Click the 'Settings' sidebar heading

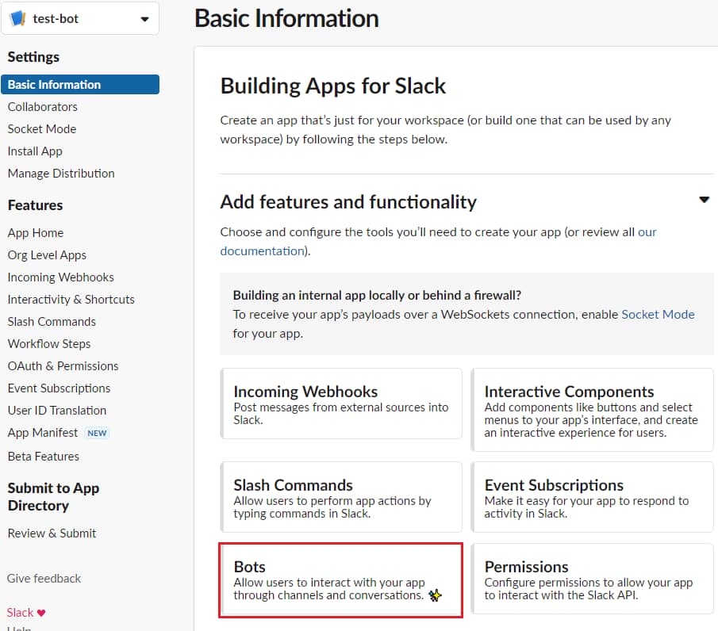[33, 57]
